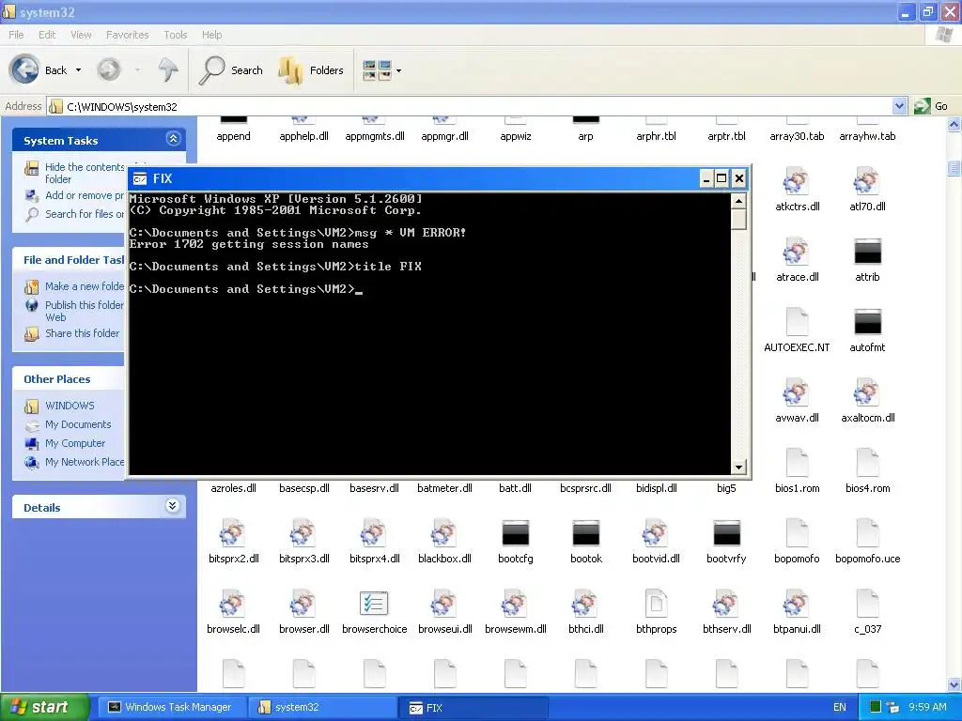Click FIX console scrollbar up arrow
The width and height of the screenshot is (962, 721).
pyautogui.click(x=738, y=201)
